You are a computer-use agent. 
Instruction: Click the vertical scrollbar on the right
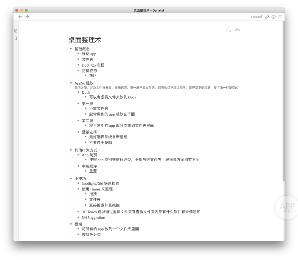[x=283, y=101]
